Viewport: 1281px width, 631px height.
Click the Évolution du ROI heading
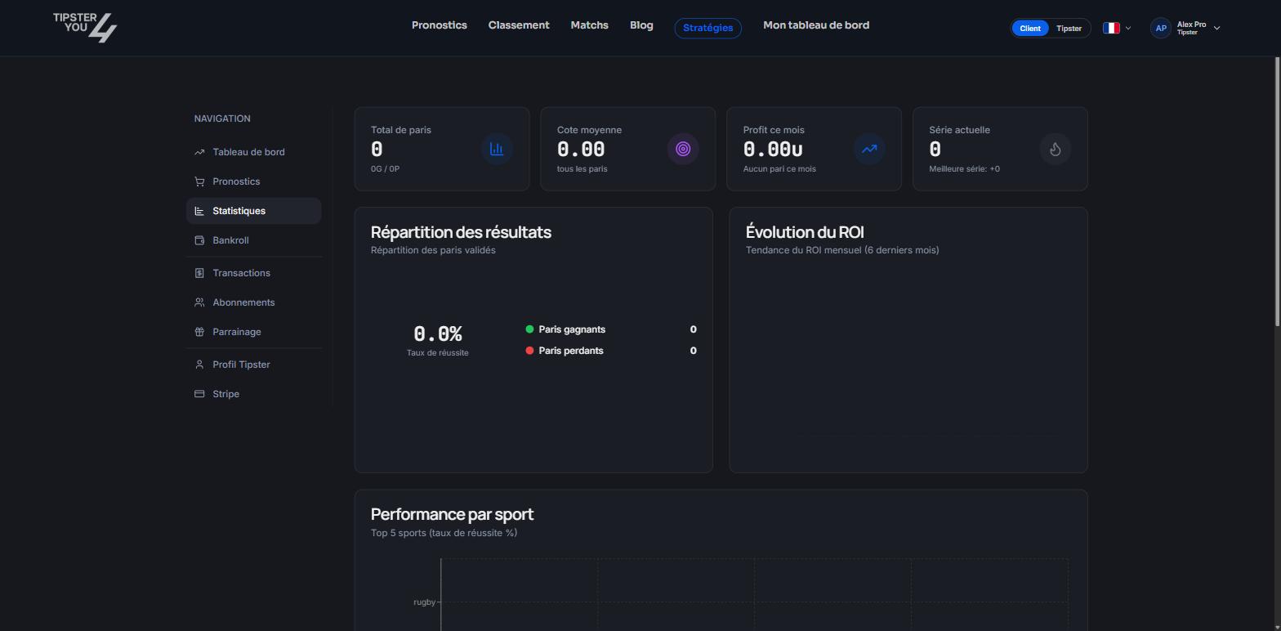point(805,232)
